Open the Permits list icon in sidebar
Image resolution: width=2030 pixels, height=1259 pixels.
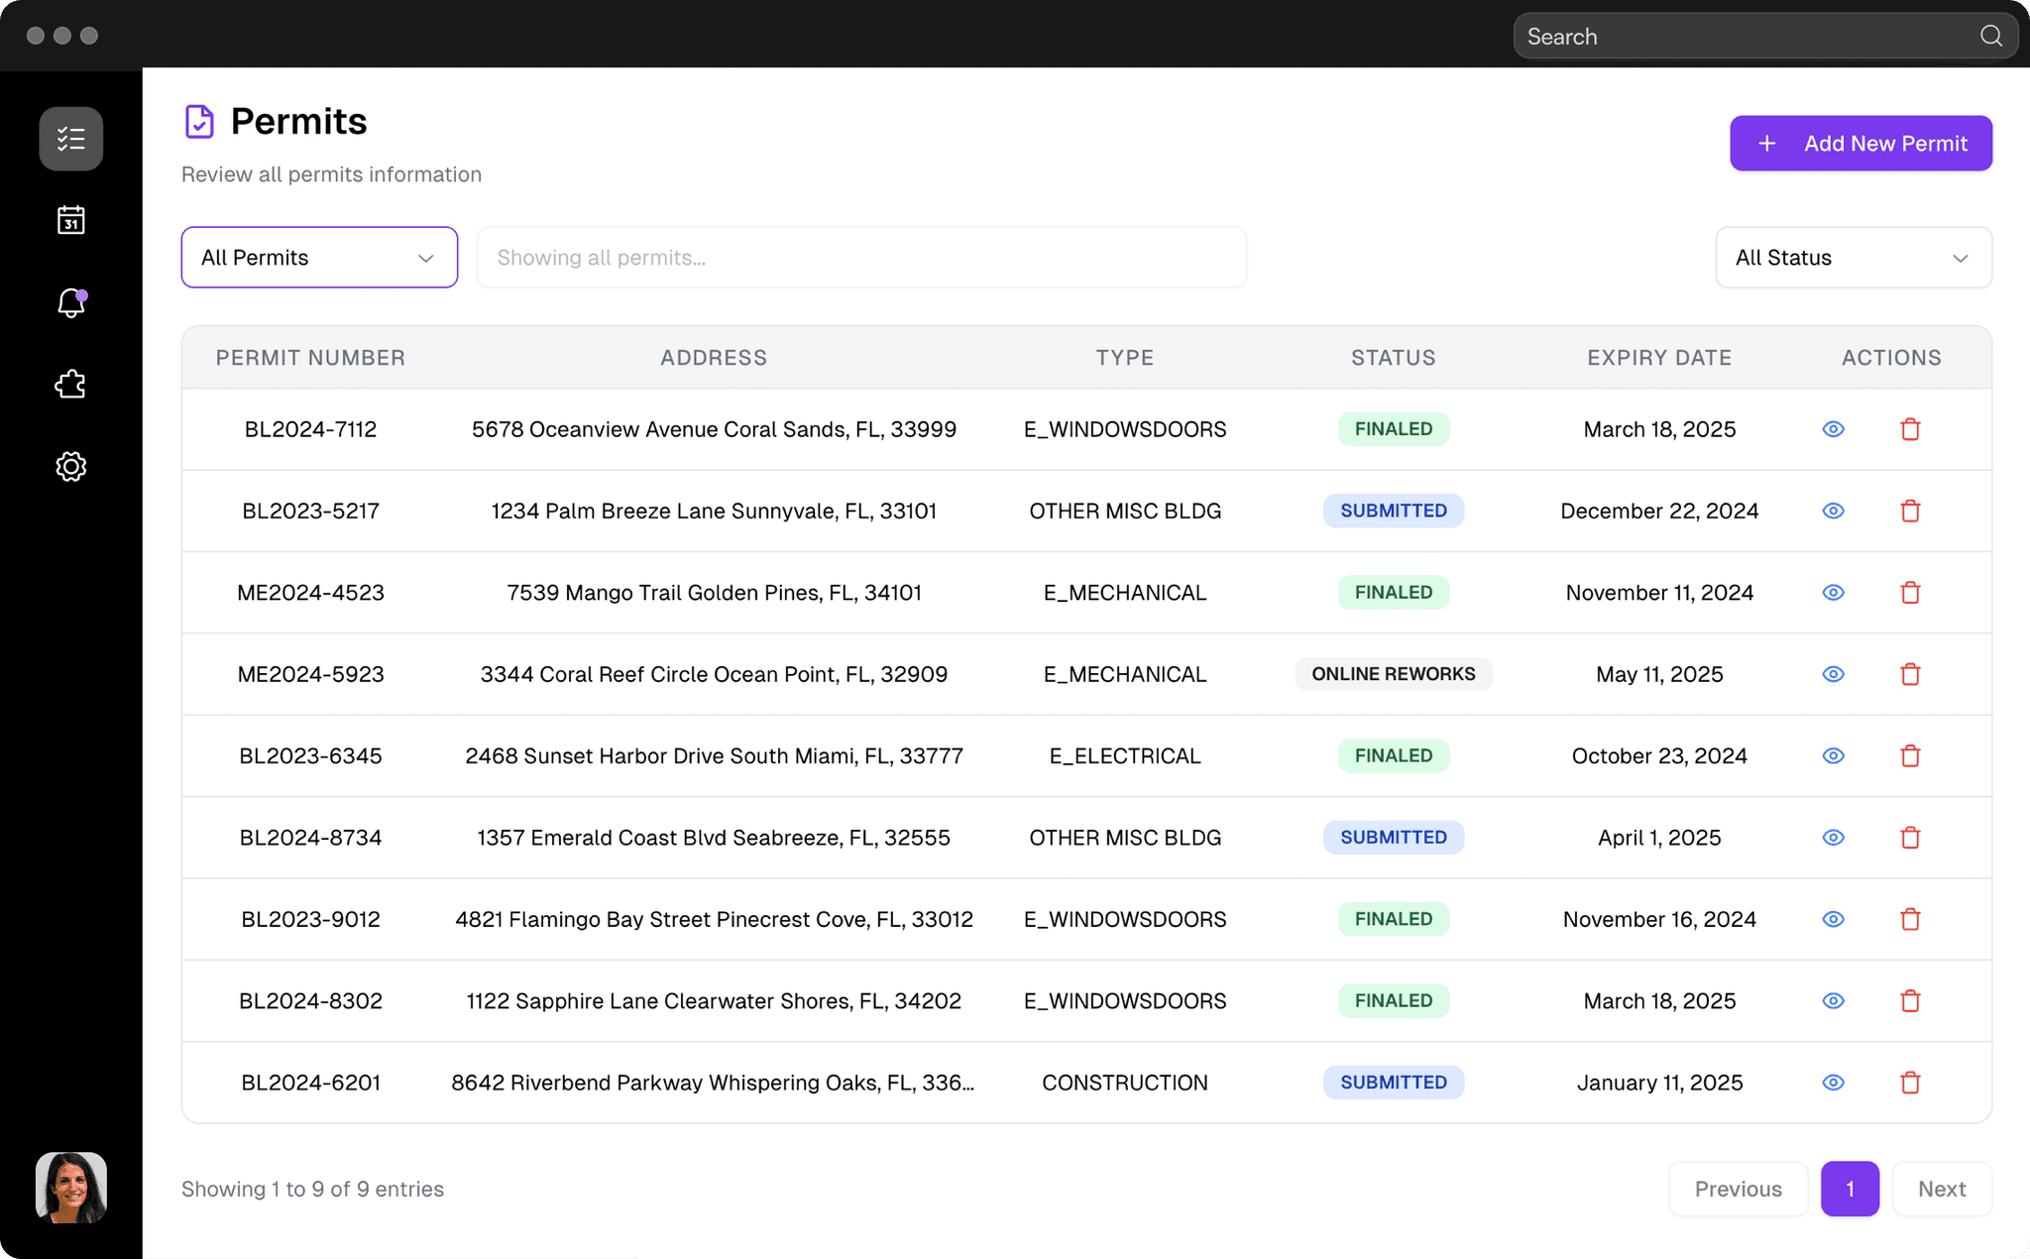coord(70,138)
